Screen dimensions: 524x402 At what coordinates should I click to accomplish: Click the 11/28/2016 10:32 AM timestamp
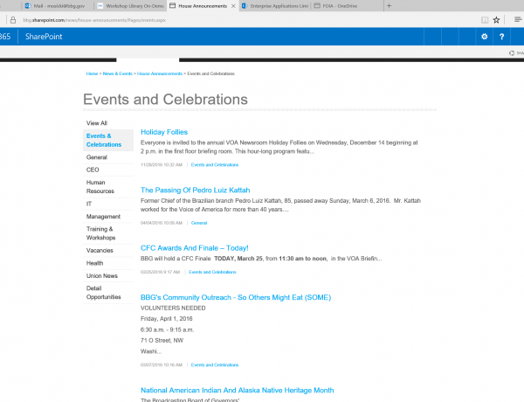162,164
